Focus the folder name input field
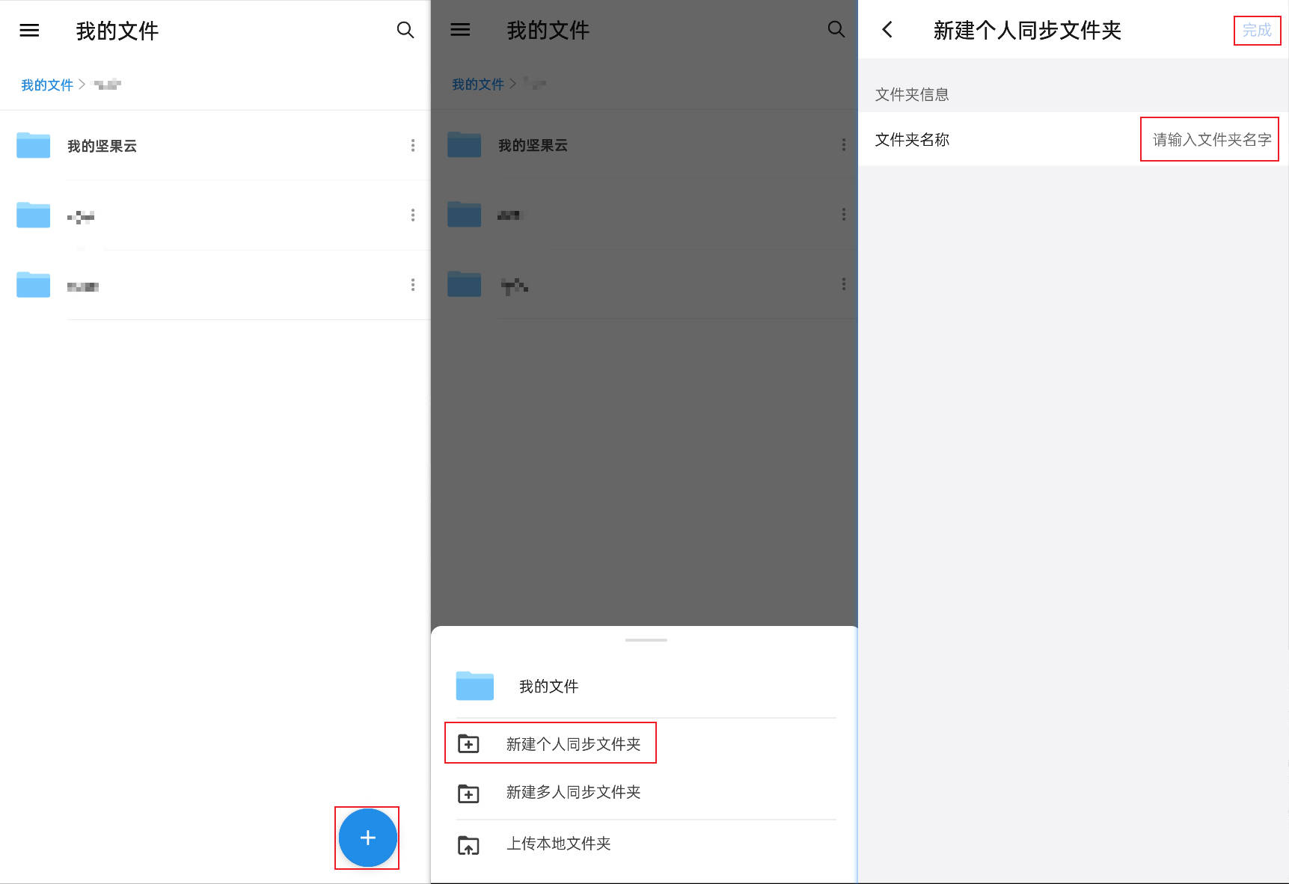Viewport: 1289px width, 884px height. [1210, 140]
